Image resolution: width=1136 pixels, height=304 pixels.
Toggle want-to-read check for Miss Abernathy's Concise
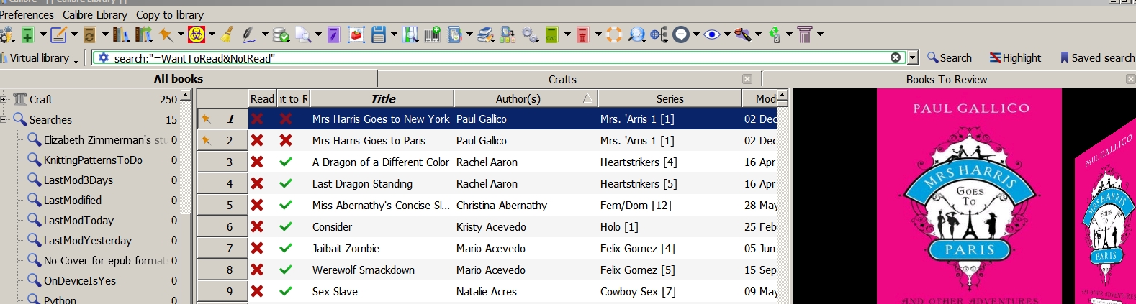(286, 205)
